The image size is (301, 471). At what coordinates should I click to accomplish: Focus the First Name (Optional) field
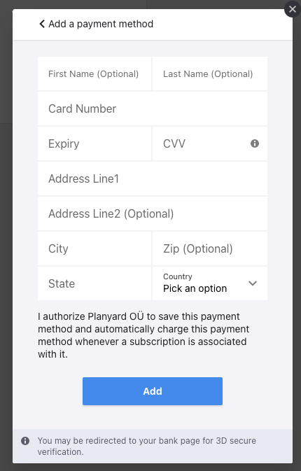click(94, 73)
